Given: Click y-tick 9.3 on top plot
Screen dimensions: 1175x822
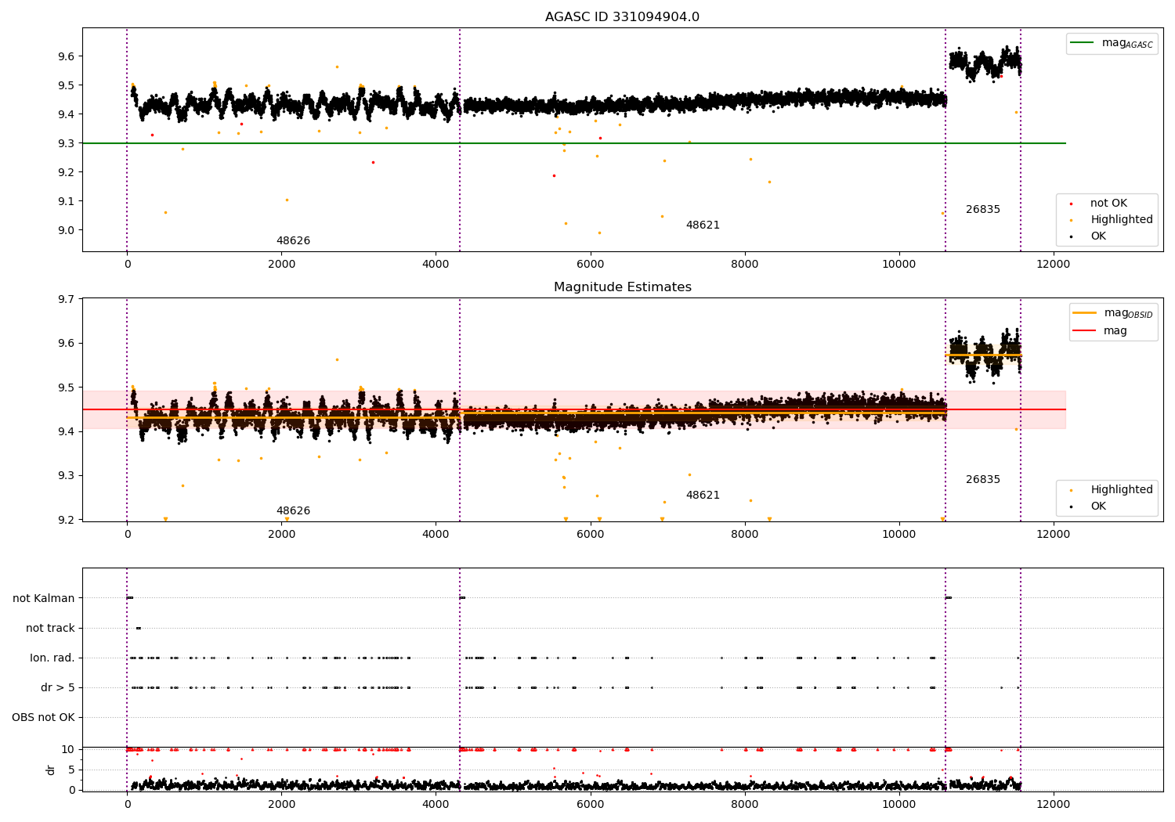Looking at the screenshot, I should coord(67,143).
